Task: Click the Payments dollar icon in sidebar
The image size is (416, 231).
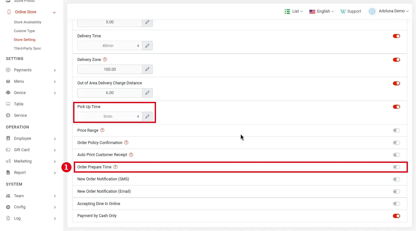Action: pyautogui.click(x=8, y=70)
